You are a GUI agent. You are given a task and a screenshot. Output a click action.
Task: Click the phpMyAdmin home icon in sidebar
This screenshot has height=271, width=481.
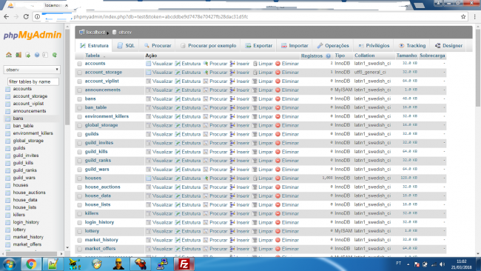[x=9, y=55]
